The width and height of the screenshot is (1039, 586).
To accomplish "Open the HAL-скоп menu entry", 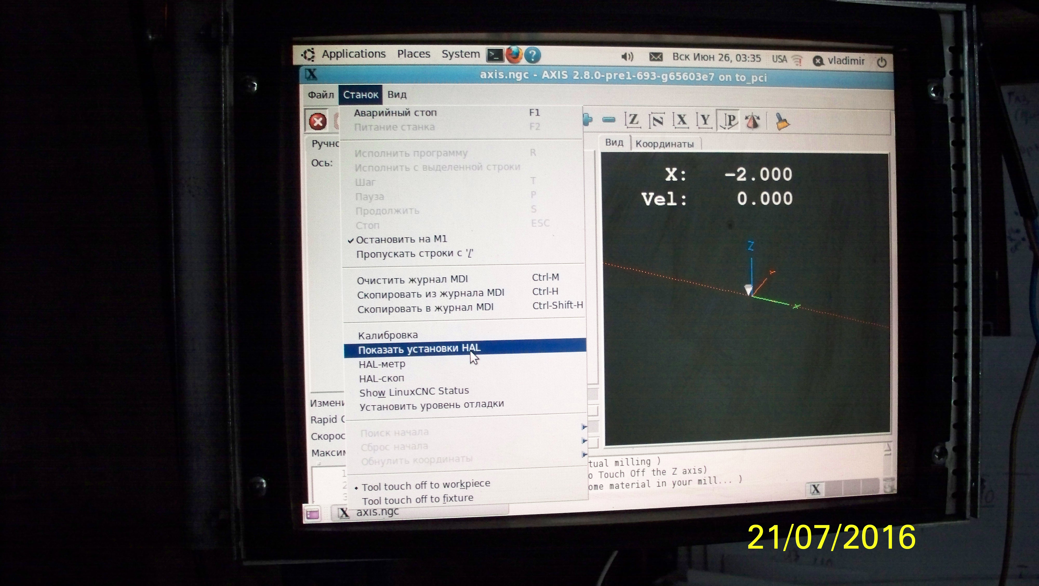I will click(381, 378).
